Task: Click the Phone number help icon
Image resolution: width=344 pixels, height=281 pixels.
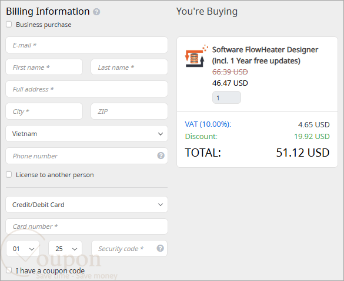Action: click(161, 155)
